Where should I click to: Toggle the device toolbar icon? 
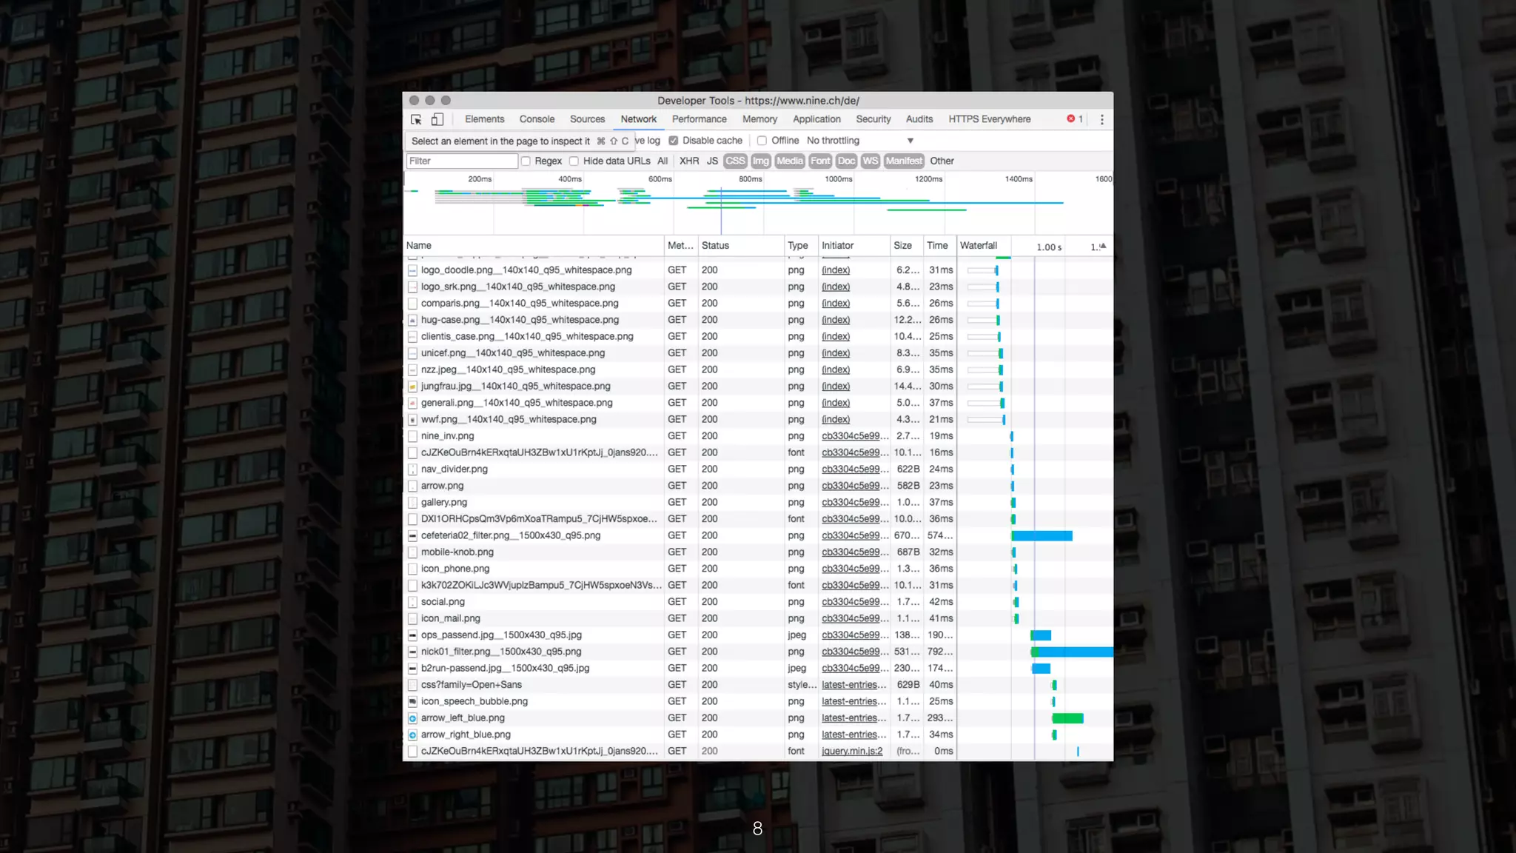point(437,119)
